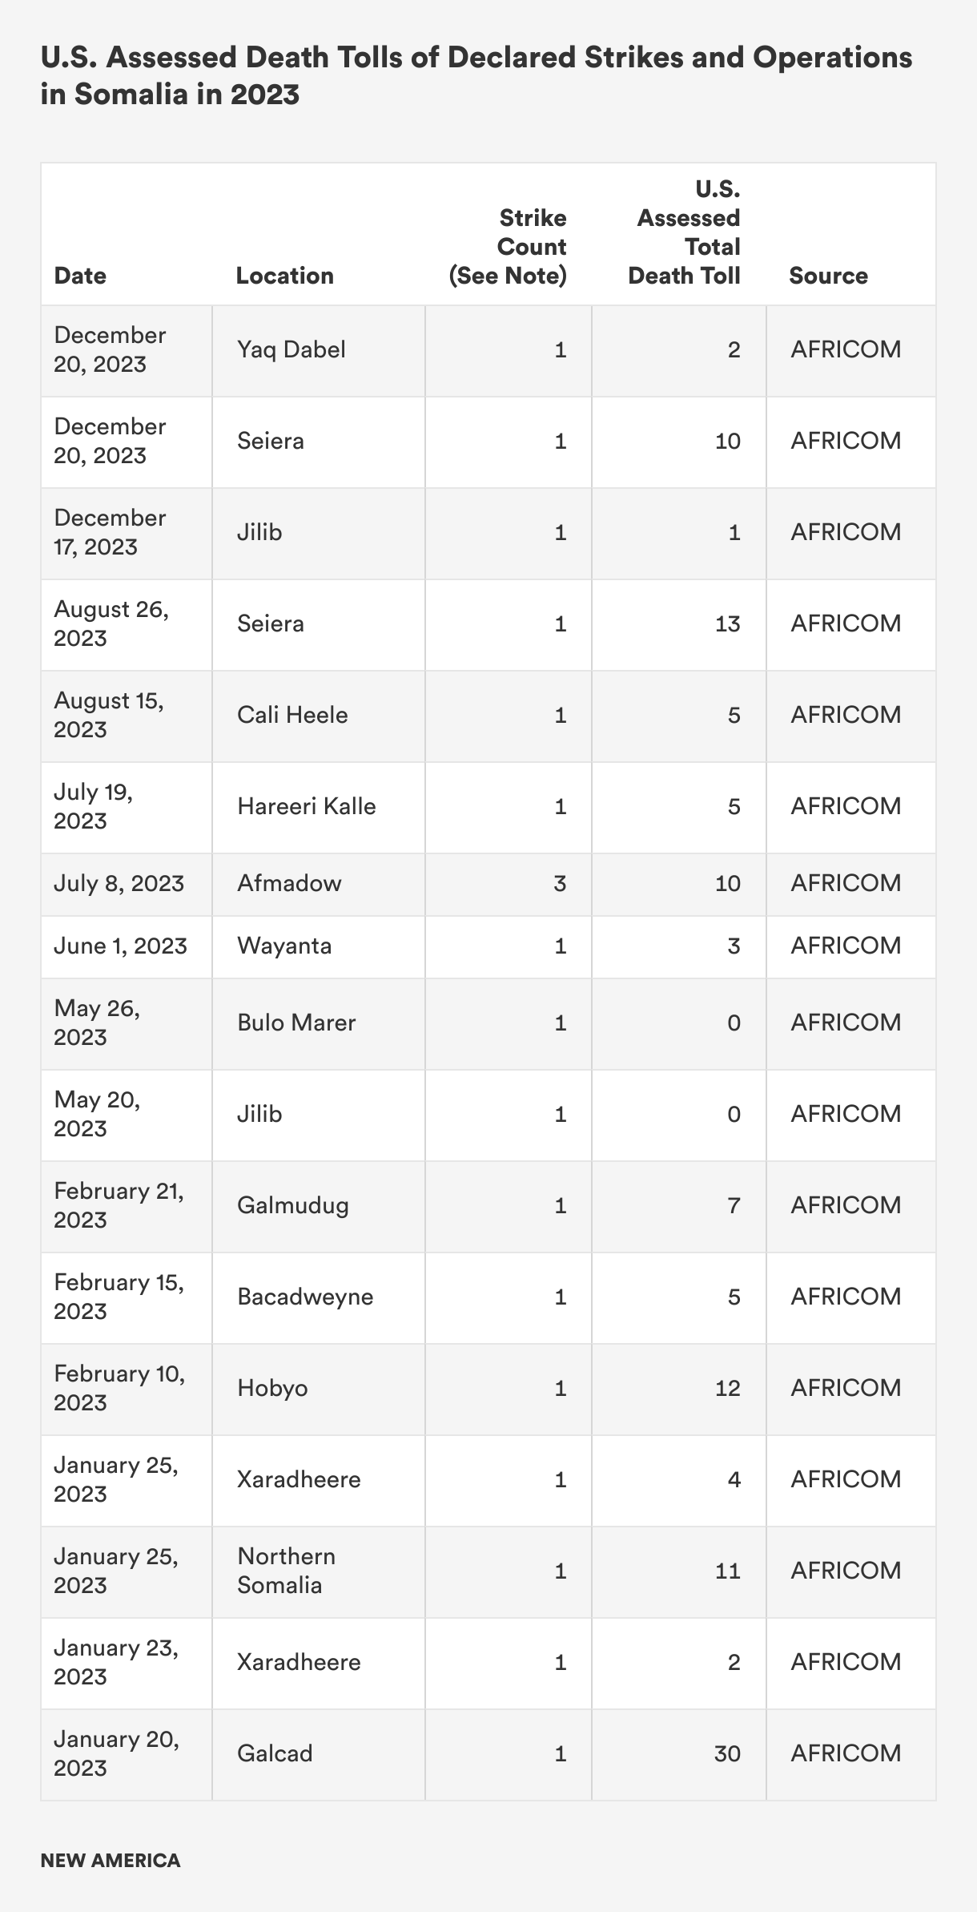Select the Bulo Marer location cell
This screenshot has width=977, height=1912.
tap(296, 1023)
